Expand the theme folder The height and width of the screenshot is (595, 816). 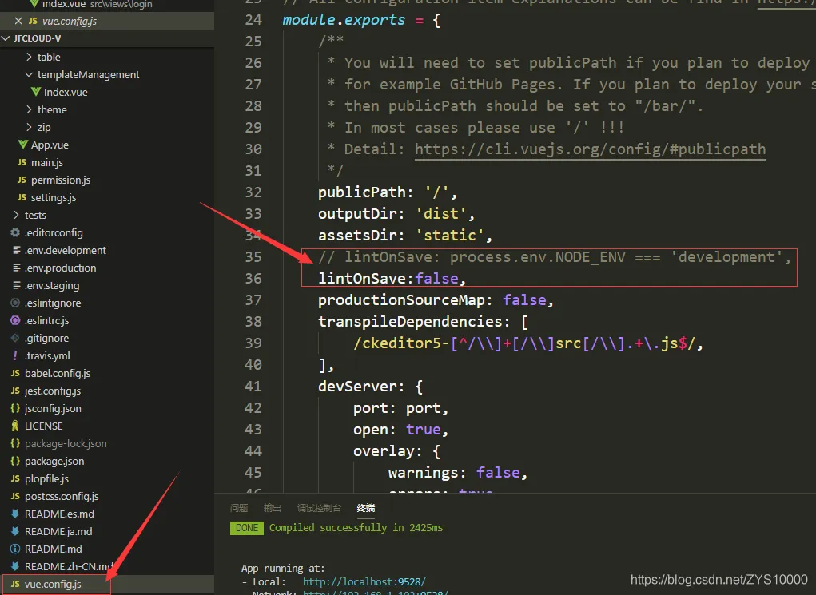[x=29, y=109]
